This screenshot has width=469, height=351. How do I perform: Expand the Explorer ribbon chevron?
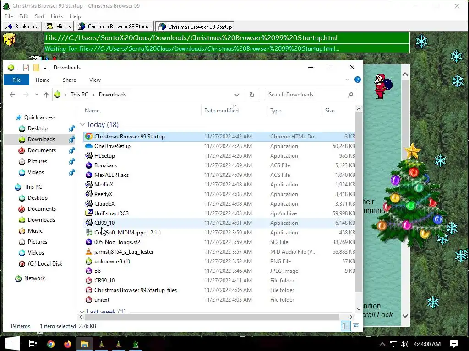coord(348,80)
